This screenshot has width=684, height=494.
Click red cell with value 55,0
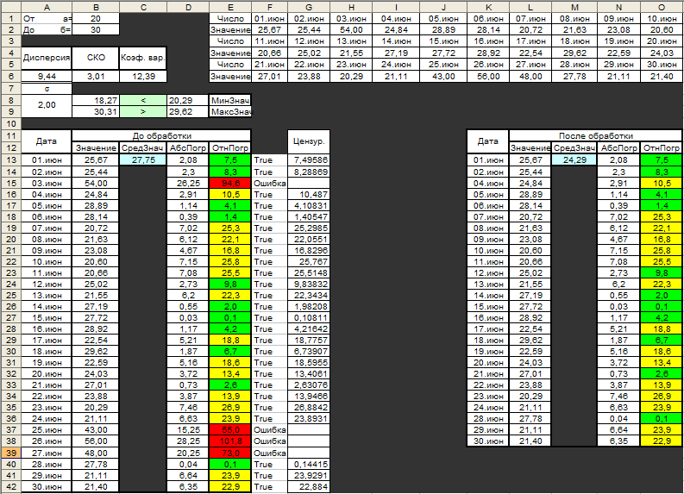click(230, 430)
